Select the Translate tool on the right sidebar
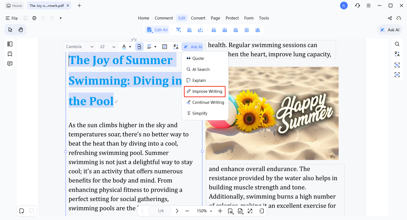 (397, 54)
